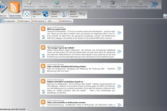The height and width of the screenshot is (111, 167).
Task: Delete the Pakistan wirft NATO article
Action: (x=43, y=92)
